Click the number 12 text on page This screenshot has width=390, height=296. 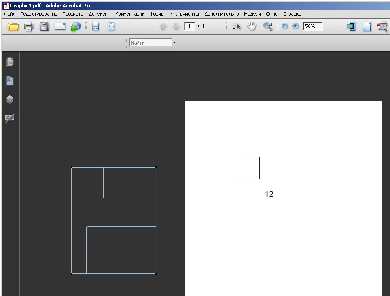pyautogui.click(x=269, y=194)
